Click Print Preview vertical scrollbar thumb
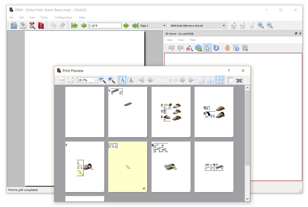308x207 pixels. (x=247, y=128)
